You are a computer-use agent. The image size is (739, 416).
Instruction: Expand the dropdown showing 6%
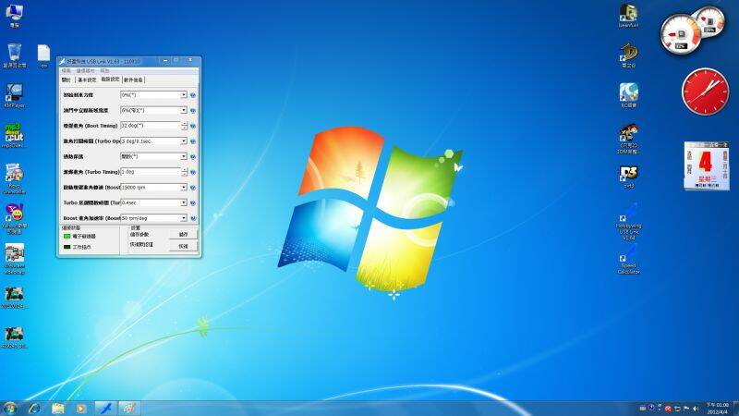point(183,110)
